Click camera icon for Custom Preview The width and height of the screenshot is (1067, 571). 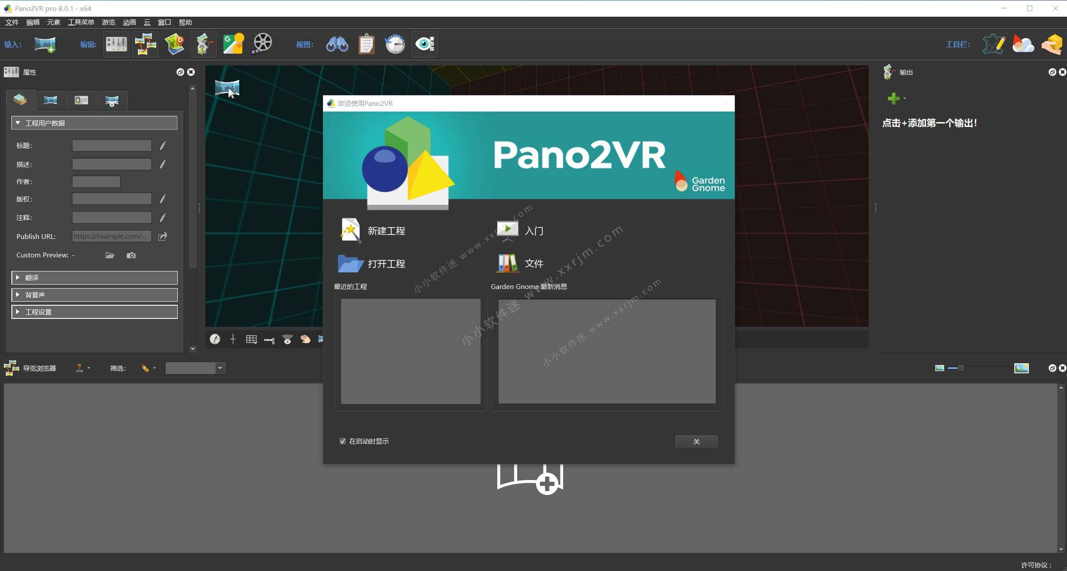click(131, 255)
